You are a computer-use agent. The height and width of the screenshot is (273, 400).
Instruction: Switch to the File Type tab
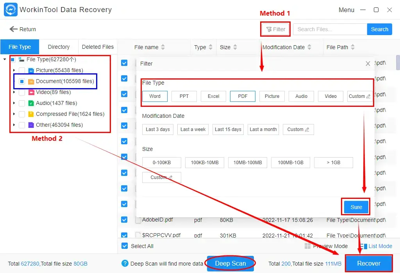pos(20,47)
